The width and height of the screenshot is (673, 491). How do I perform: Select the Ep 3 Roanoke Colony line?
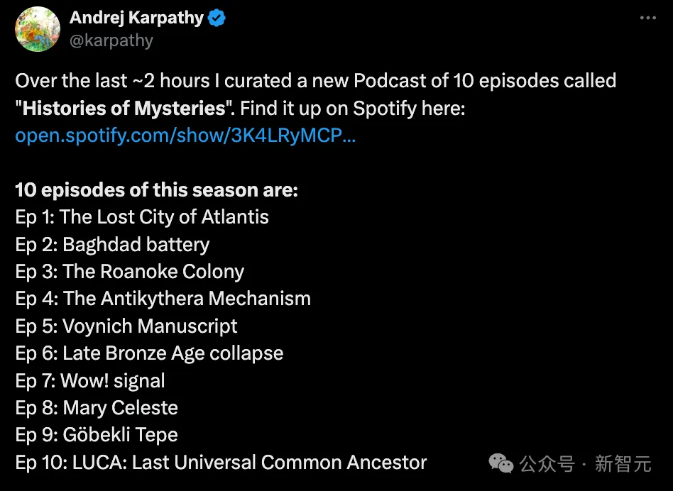tap(130, 272)
